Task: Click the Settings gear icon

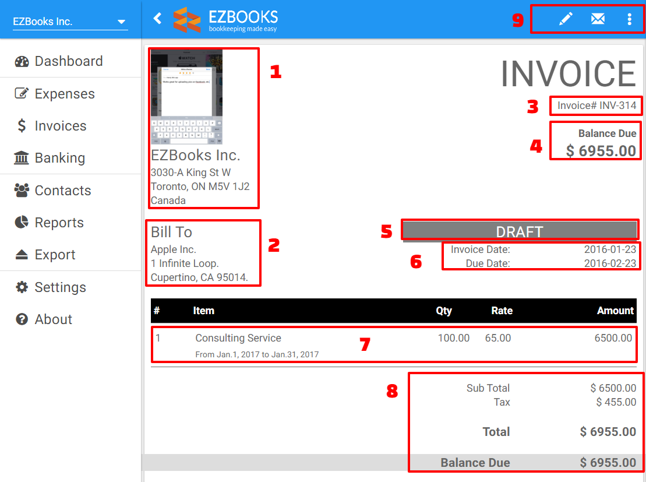Action: (22, 287)
